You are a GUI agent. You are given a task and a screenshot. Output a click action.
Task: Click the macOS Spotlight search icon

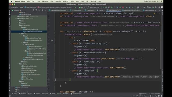158,1
